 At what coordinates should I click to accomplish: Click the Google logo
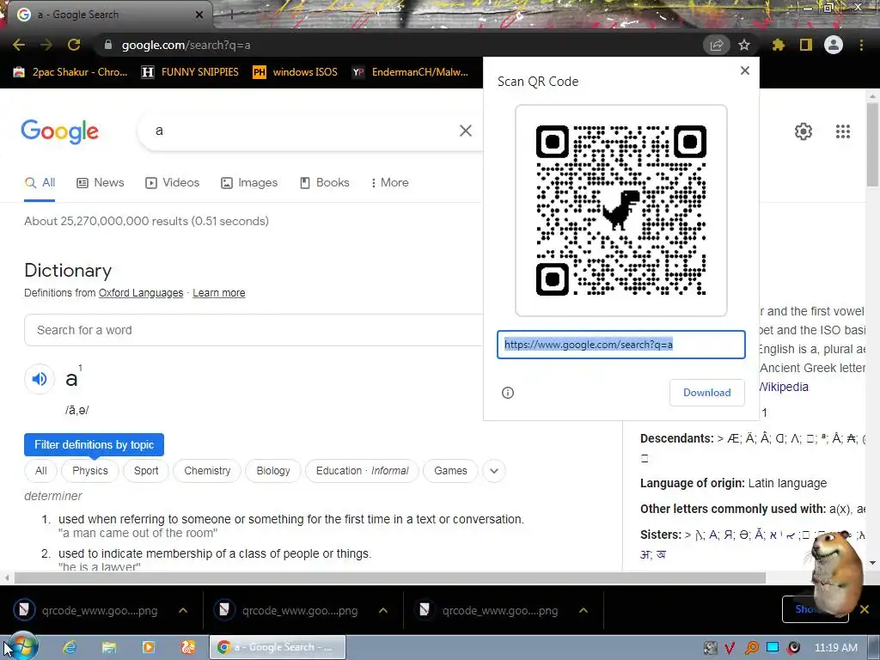tap(59, 131)
